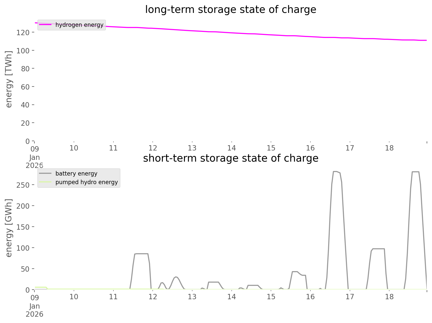Click the light green pumped hydro legend swatch
The width and height of the screenshot is (432, 323).
[46, 182]
